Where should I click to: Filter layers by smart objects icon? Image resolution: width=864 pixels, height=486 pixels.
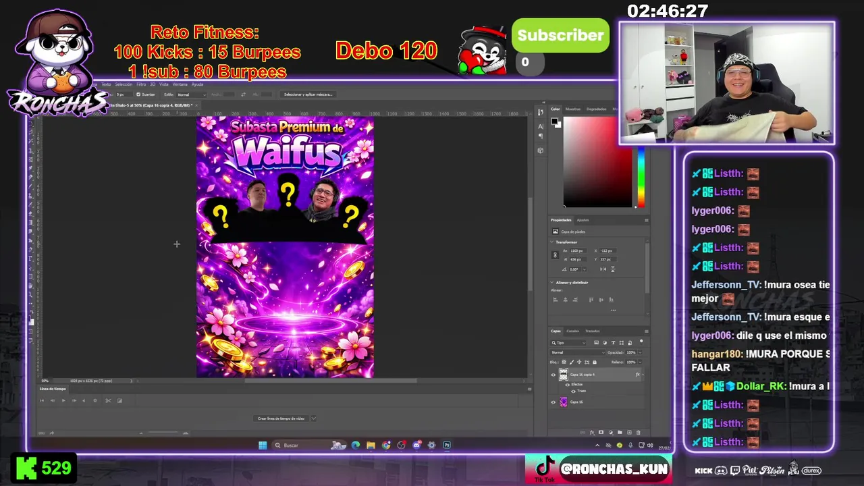pyautogui.click(x=630, y=343)
